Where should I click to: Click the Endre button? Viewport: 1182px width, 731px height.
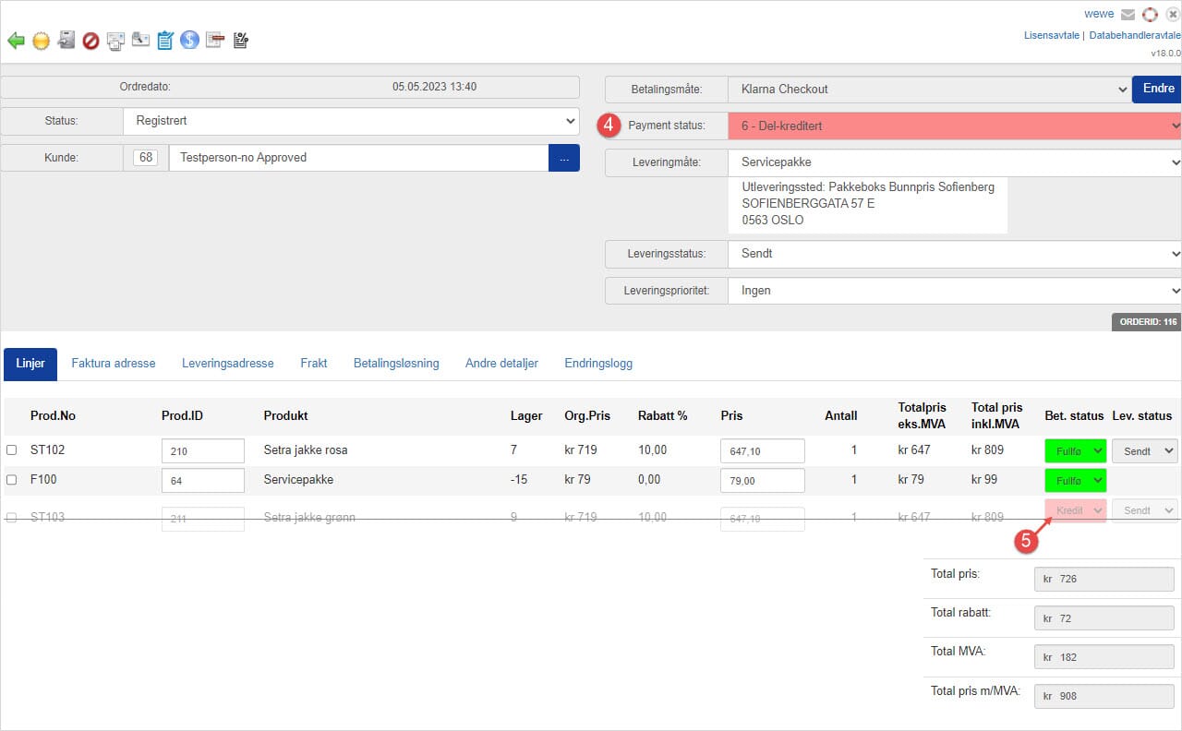[1158, 89]
